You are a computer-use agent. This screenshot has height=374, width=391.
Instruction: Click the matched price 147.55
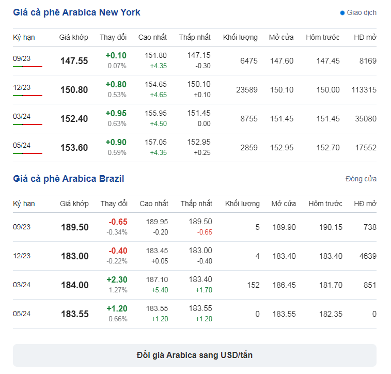(x=74, y=61)
